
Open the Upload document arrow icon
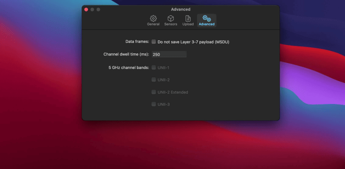[188, 19]
